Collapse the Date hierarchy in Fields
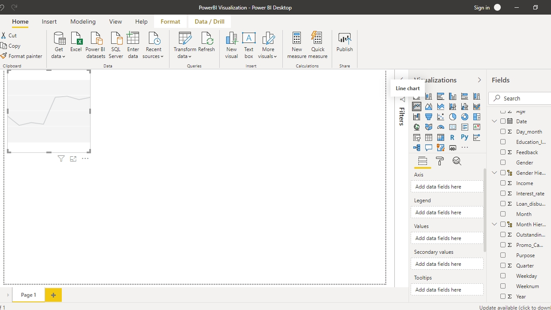The width and height of the screenshot is (551, 310). click(494, 122)
